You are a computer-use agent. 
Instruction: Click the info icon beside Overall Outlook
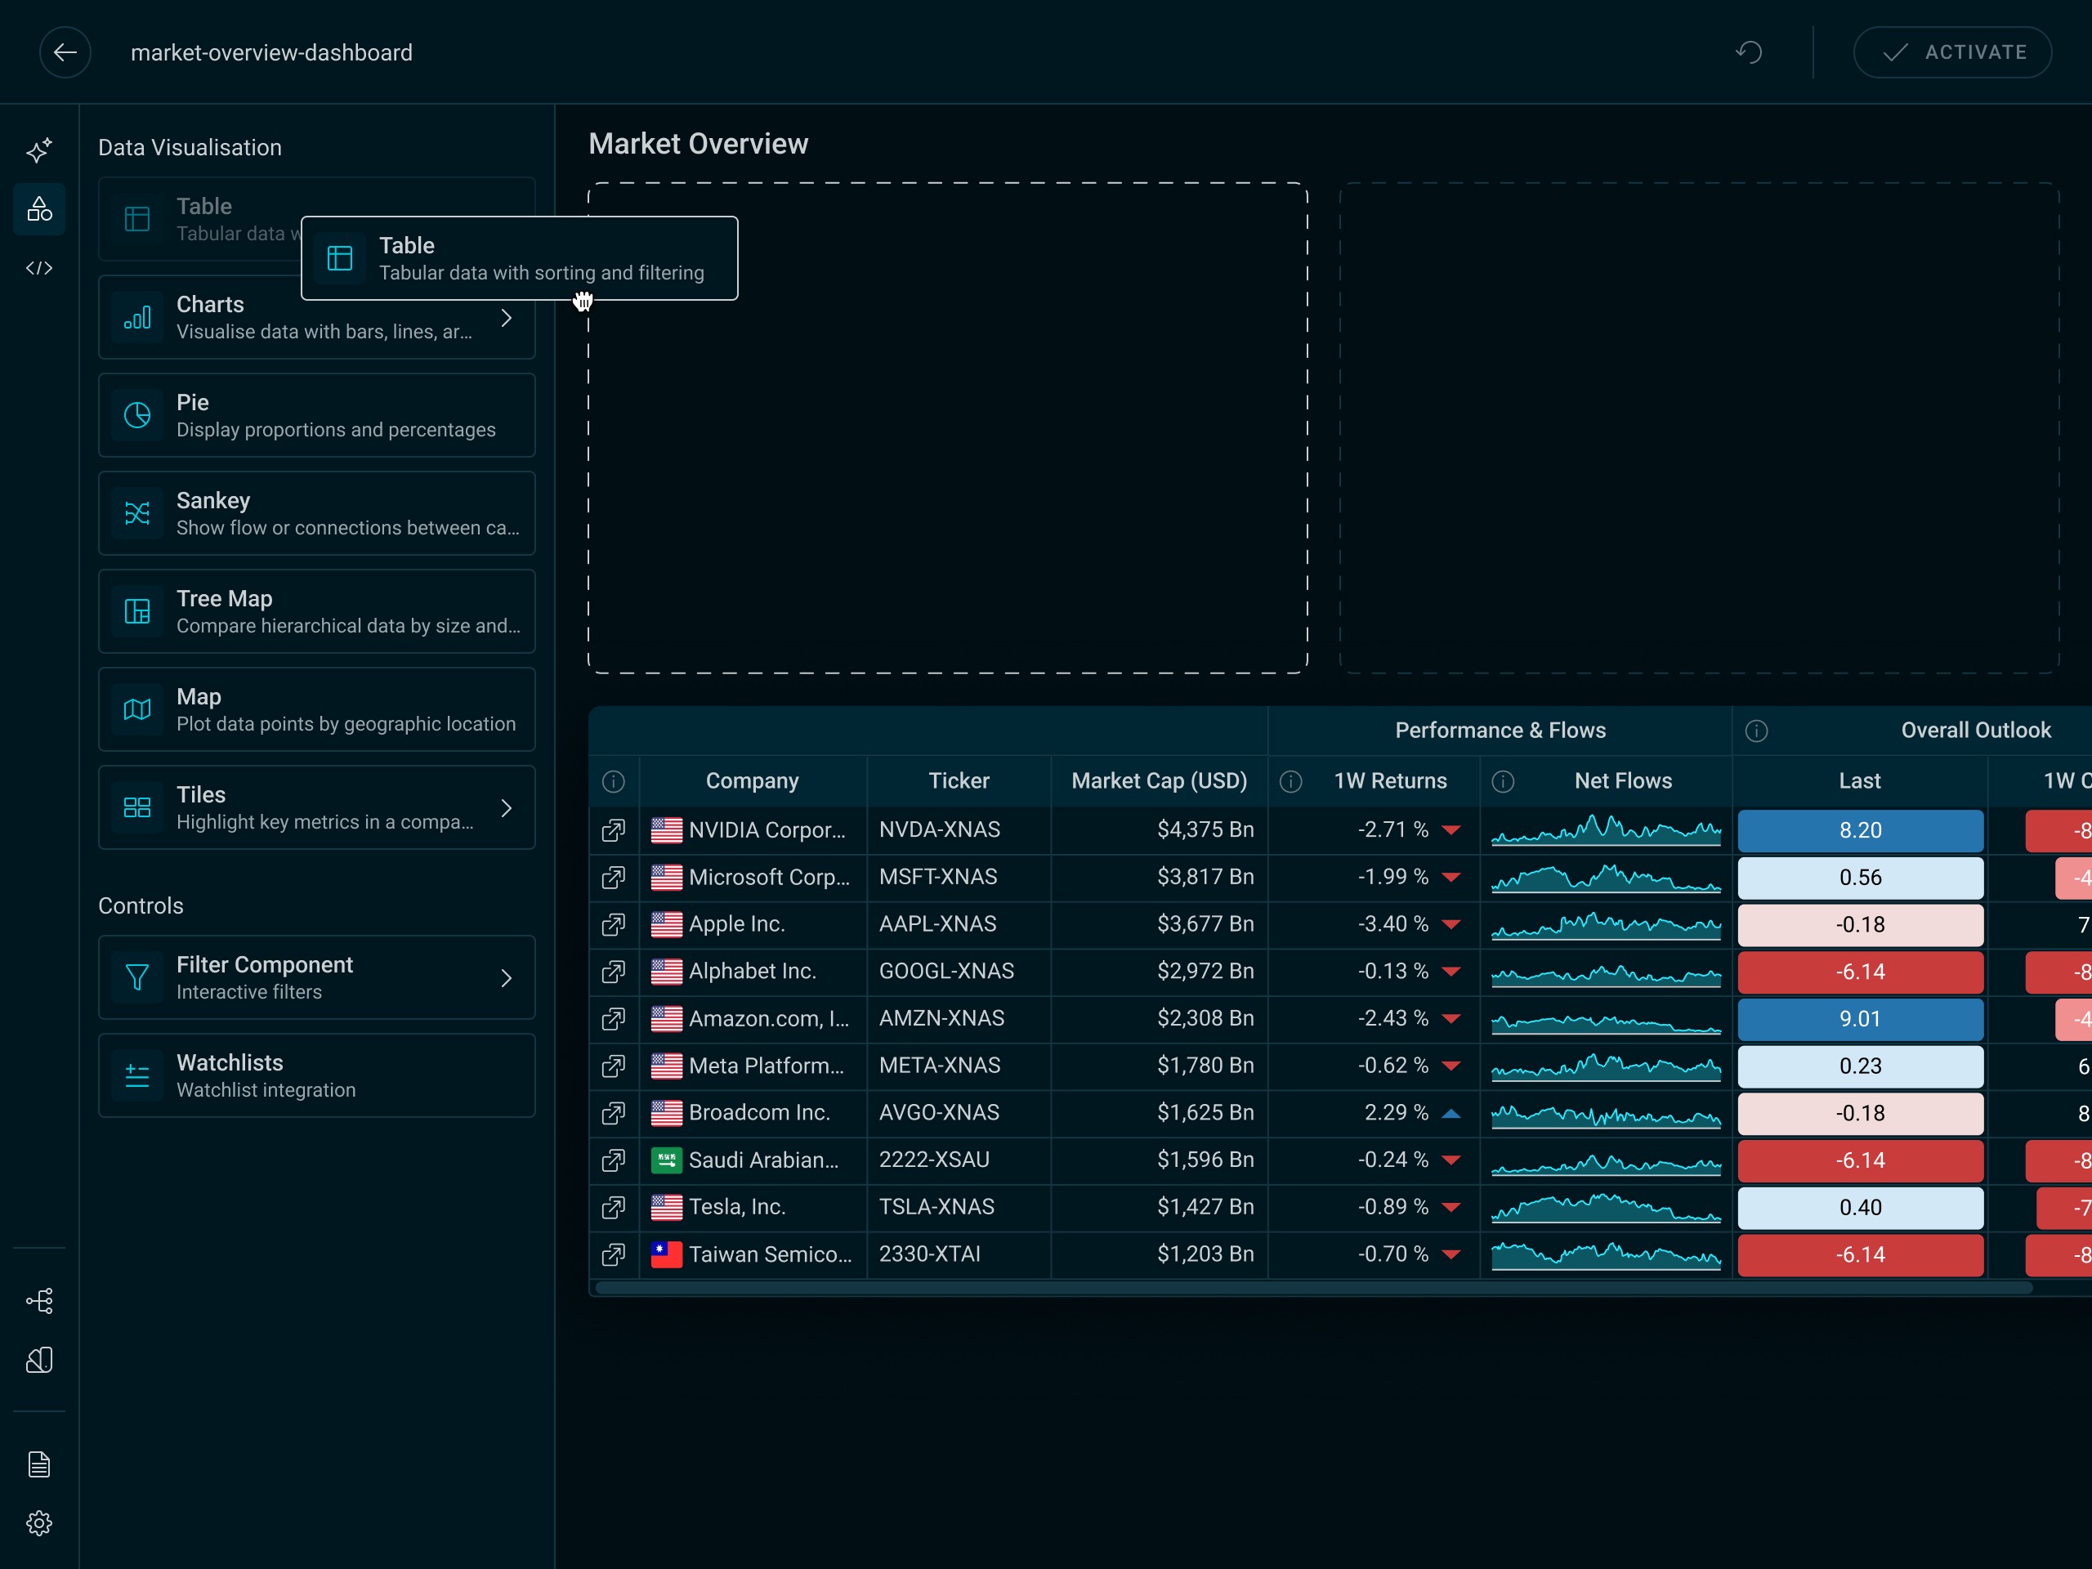point(1756,731)
